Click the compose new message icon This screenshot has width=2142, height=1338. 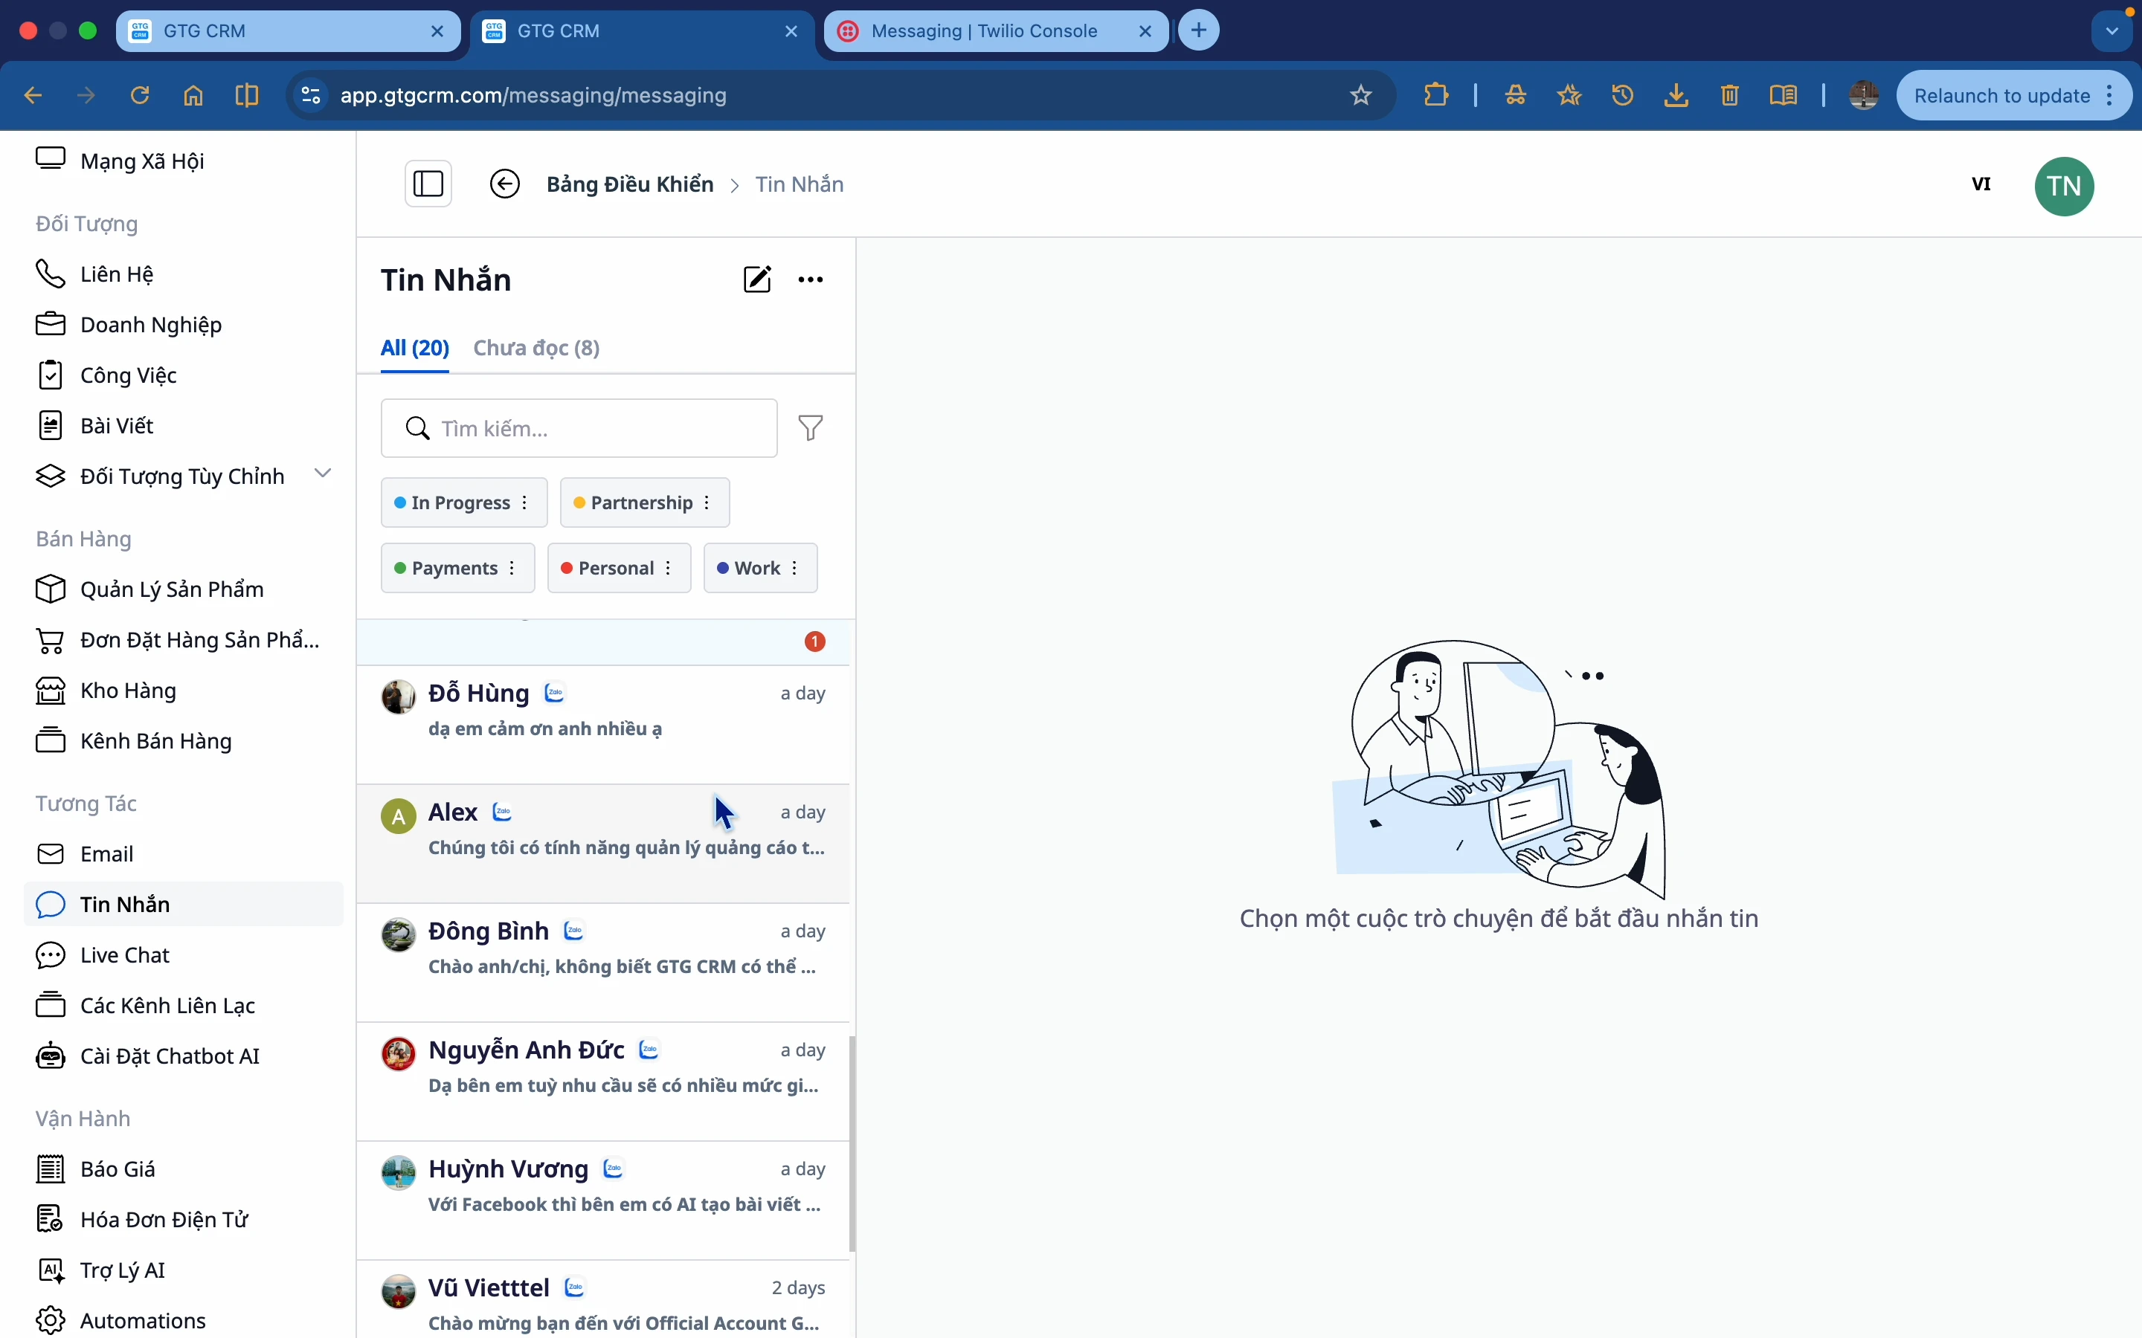point(757,279)
